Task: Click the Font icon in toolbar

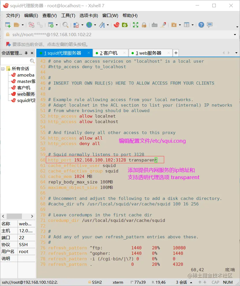Action: click(102, 25)
